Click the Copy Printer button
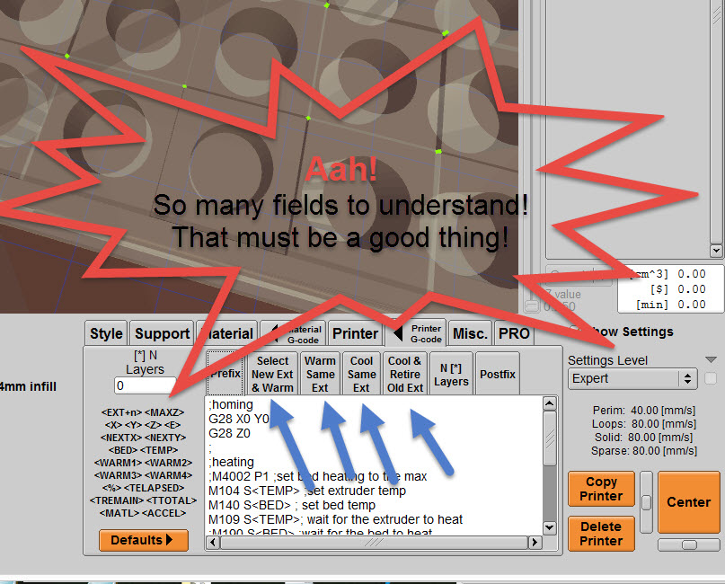 point(601,489)
